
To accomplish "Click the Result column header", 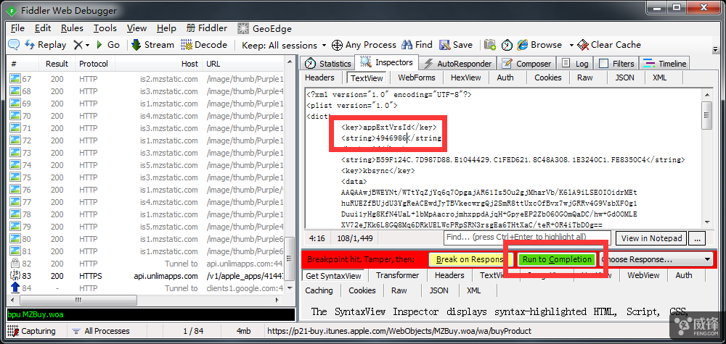I will coord(57,64).
